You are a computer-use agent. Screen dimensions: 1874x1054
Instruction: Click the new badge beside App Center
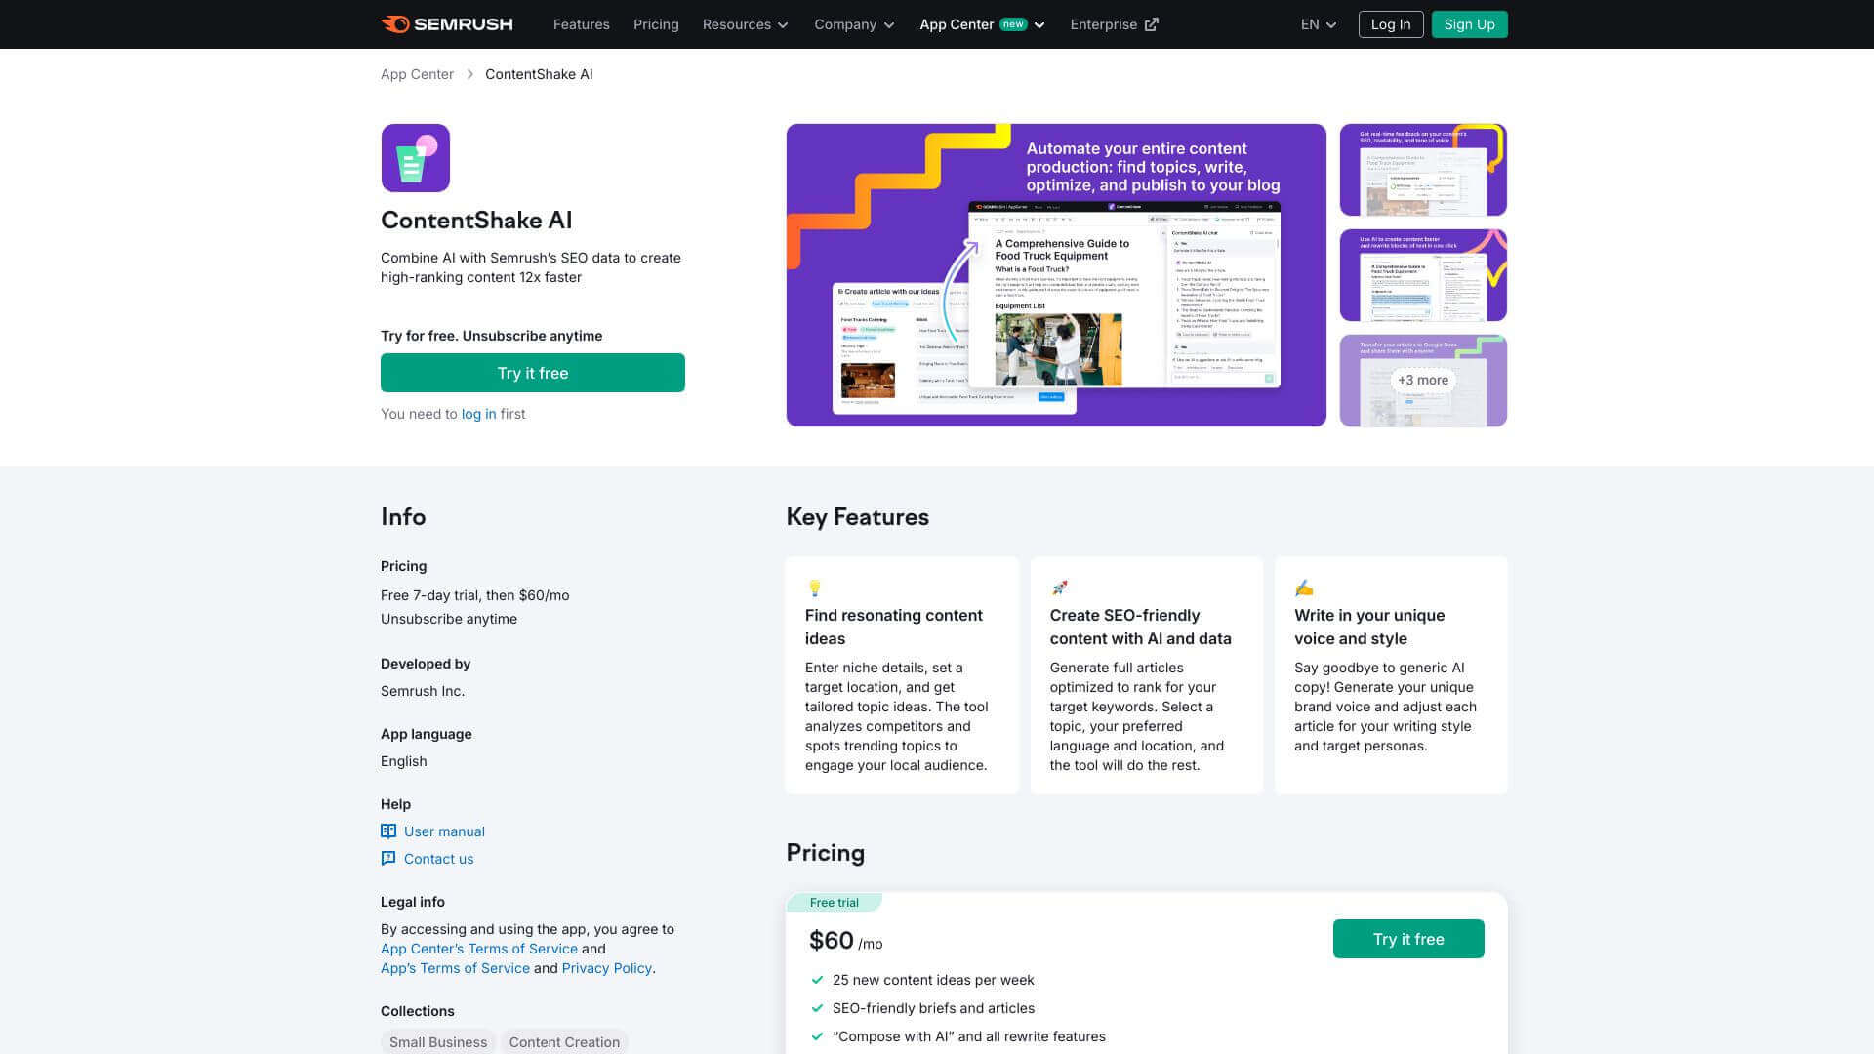(1013, 24)
